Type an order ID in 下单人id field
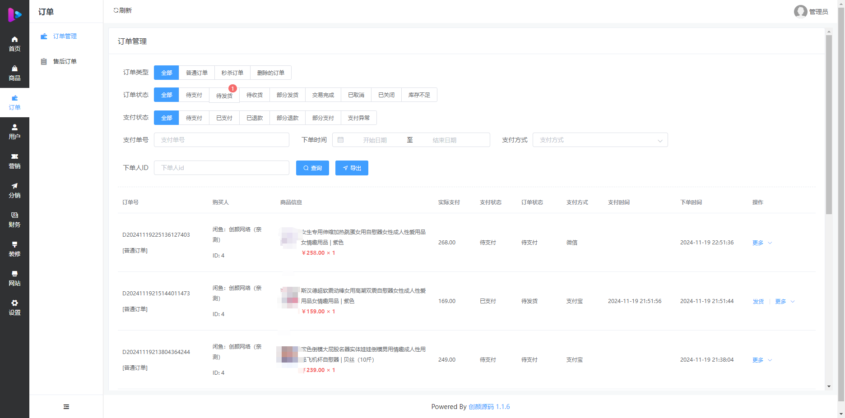Image resolution: width=845 pixels, height=418 pixels. [221, 168]
